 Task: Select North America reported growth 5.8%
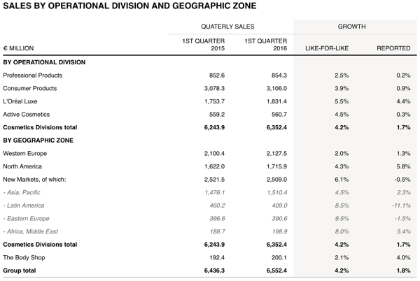click(x=403, y=166)
